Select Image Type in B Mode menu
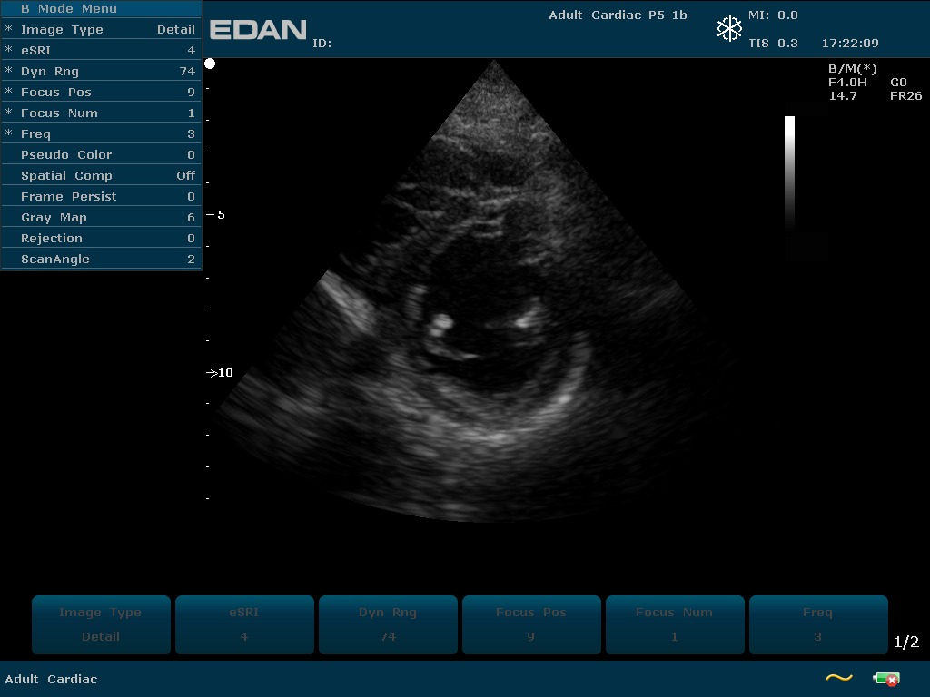 pyautogui.click(x=101, y=29)
